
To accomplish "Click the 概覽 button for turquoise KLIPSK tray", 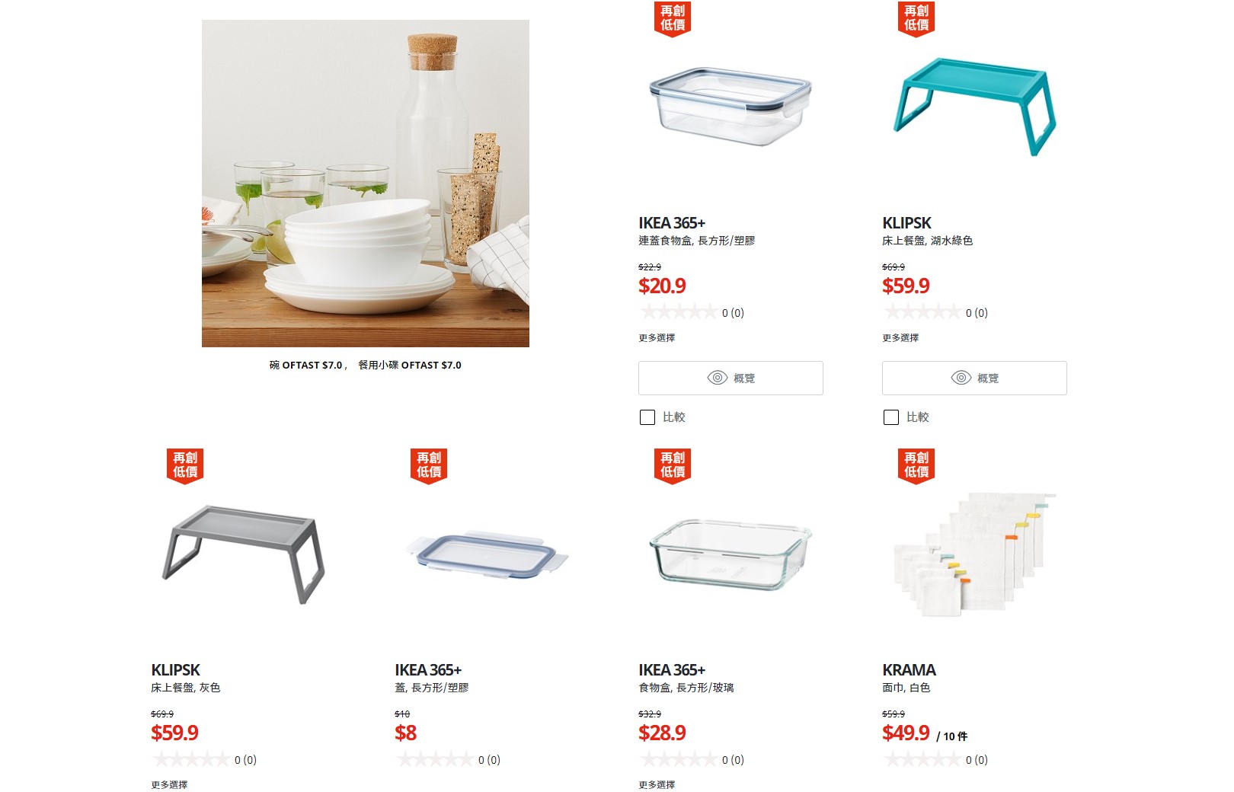I will tap(974, 378).
